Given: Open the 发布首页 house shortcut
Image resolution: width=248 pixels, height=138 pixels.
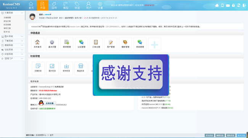Looking at the screenshot, I should 37,44.
